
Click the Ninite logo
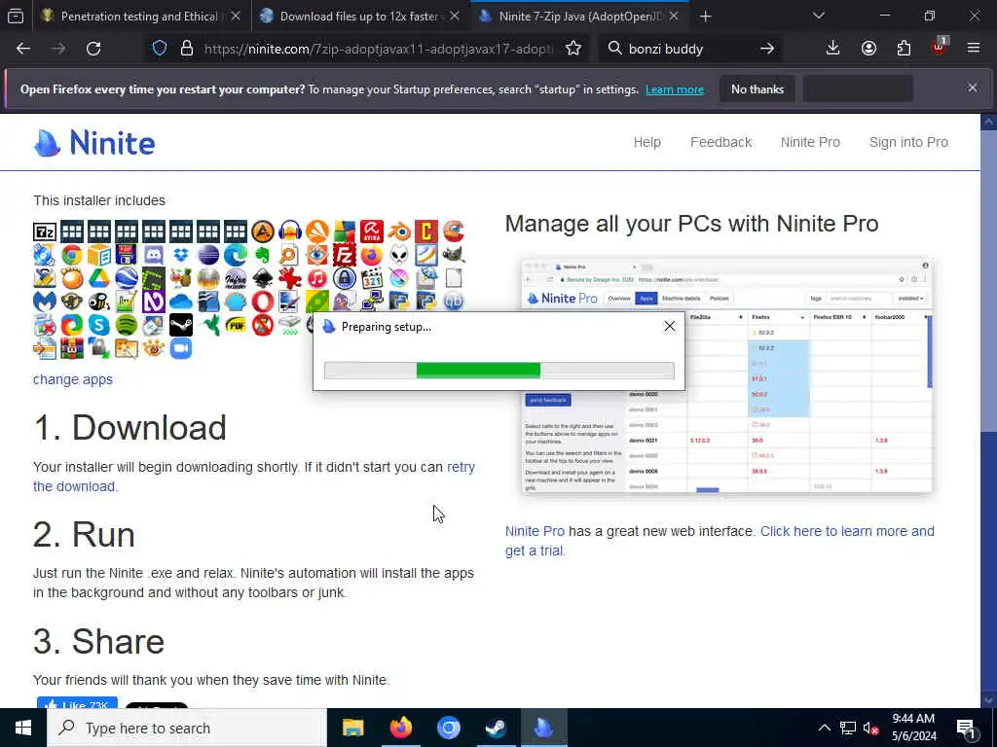94,143
